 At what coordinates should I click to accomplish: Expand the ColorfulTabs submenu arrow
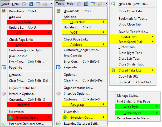pyautogui.click(x=153, y=37)
